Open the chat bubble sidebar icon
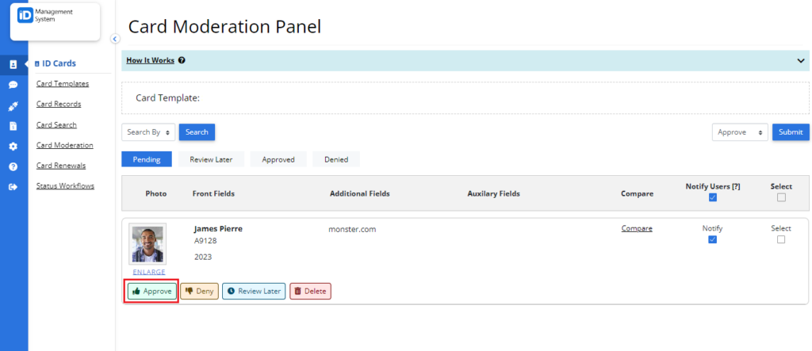This screenshot has height=351, width=812. pos(13,85)
